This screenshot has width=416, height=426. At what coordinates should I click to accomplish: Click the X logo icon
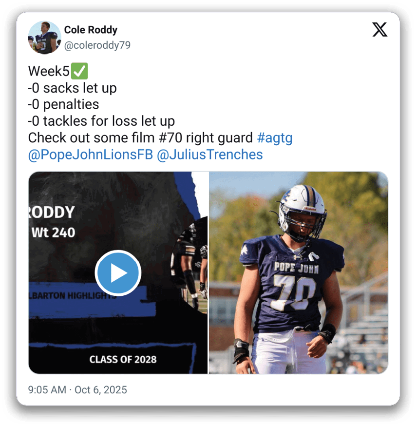pos(379,30)
